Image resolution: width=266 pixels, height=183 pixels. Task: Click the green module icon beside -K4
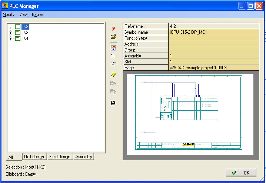[x=18, y=39]
